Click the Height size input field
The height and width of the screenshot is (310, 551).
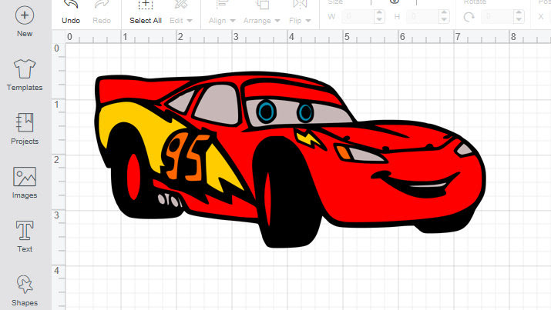coord(422,16)
